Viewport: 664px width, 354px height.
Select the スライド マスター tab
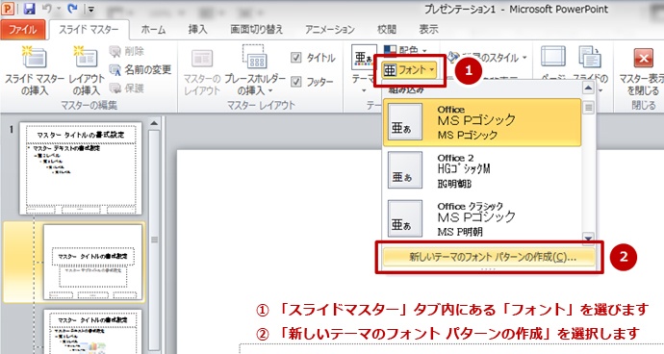(x=89, y=30)
